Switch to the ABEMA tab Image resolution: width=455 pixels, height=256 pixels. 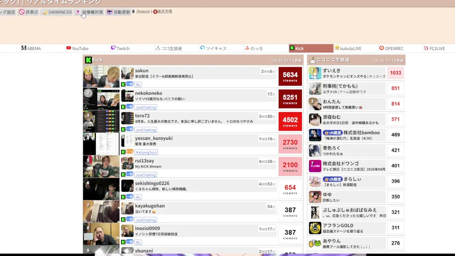pyautogui.click(x=31, y=48)
